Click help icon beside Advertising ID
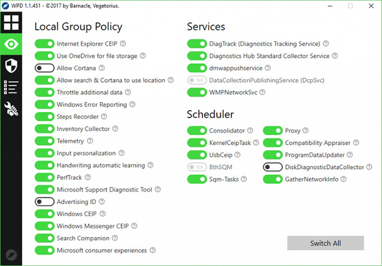Viewport: 382px width, 266px height. click(x=102, y=201)
